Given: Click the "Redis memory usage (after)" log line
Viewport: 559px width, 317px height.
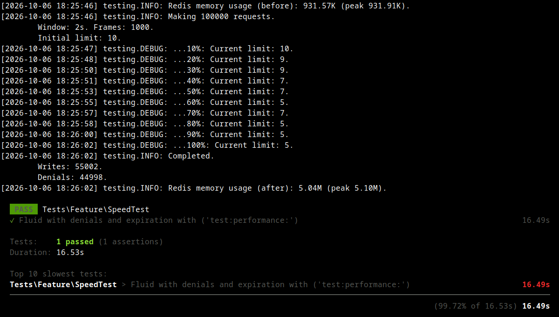Looking at the screenshot, I should [194, 188].
